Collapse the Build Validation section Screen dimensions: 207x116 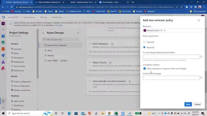click(x=90, y=44)
